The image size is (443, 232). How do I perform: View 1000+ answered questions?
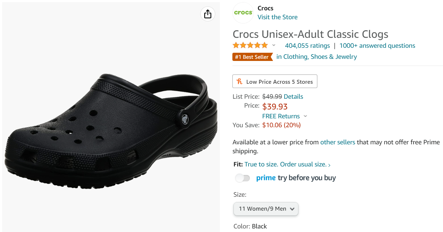pos(377,46)
